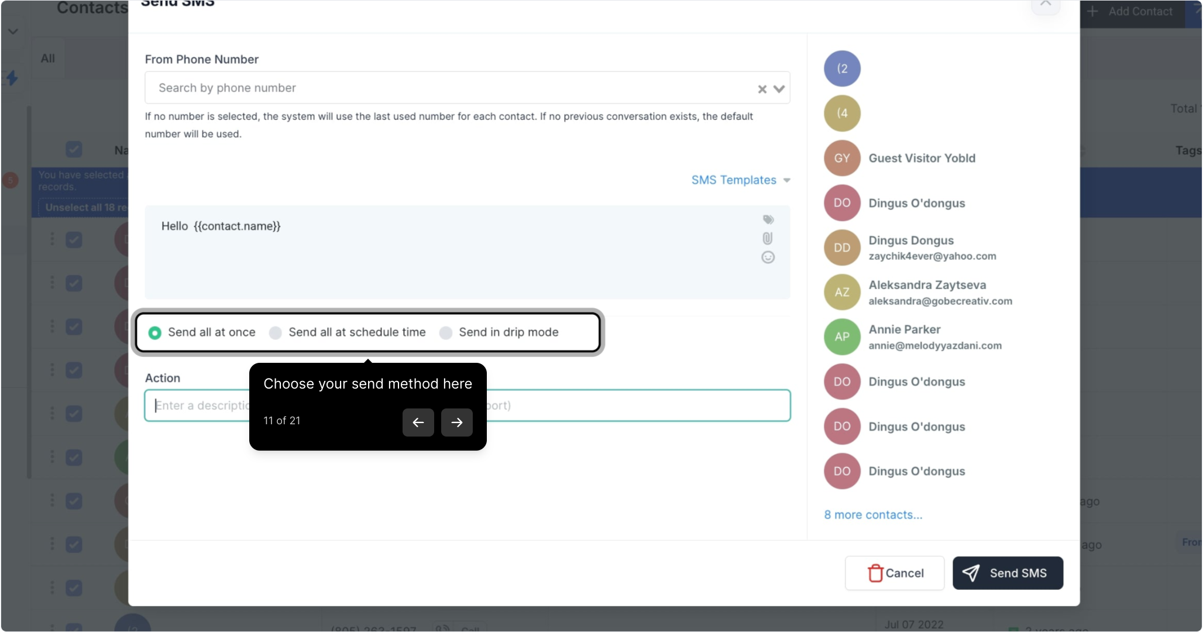The width and height of the screenshot is (1203, 632).
Task: Open the 8 more contacts link
Action: point(872,515)
